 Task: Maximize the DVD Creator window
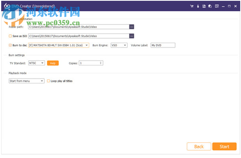(x=229, y=6)
